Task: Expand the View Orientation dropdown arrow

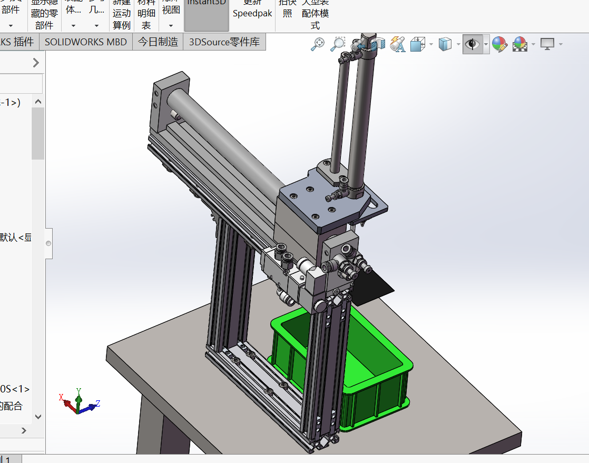Action: click(x=431, y=44)
